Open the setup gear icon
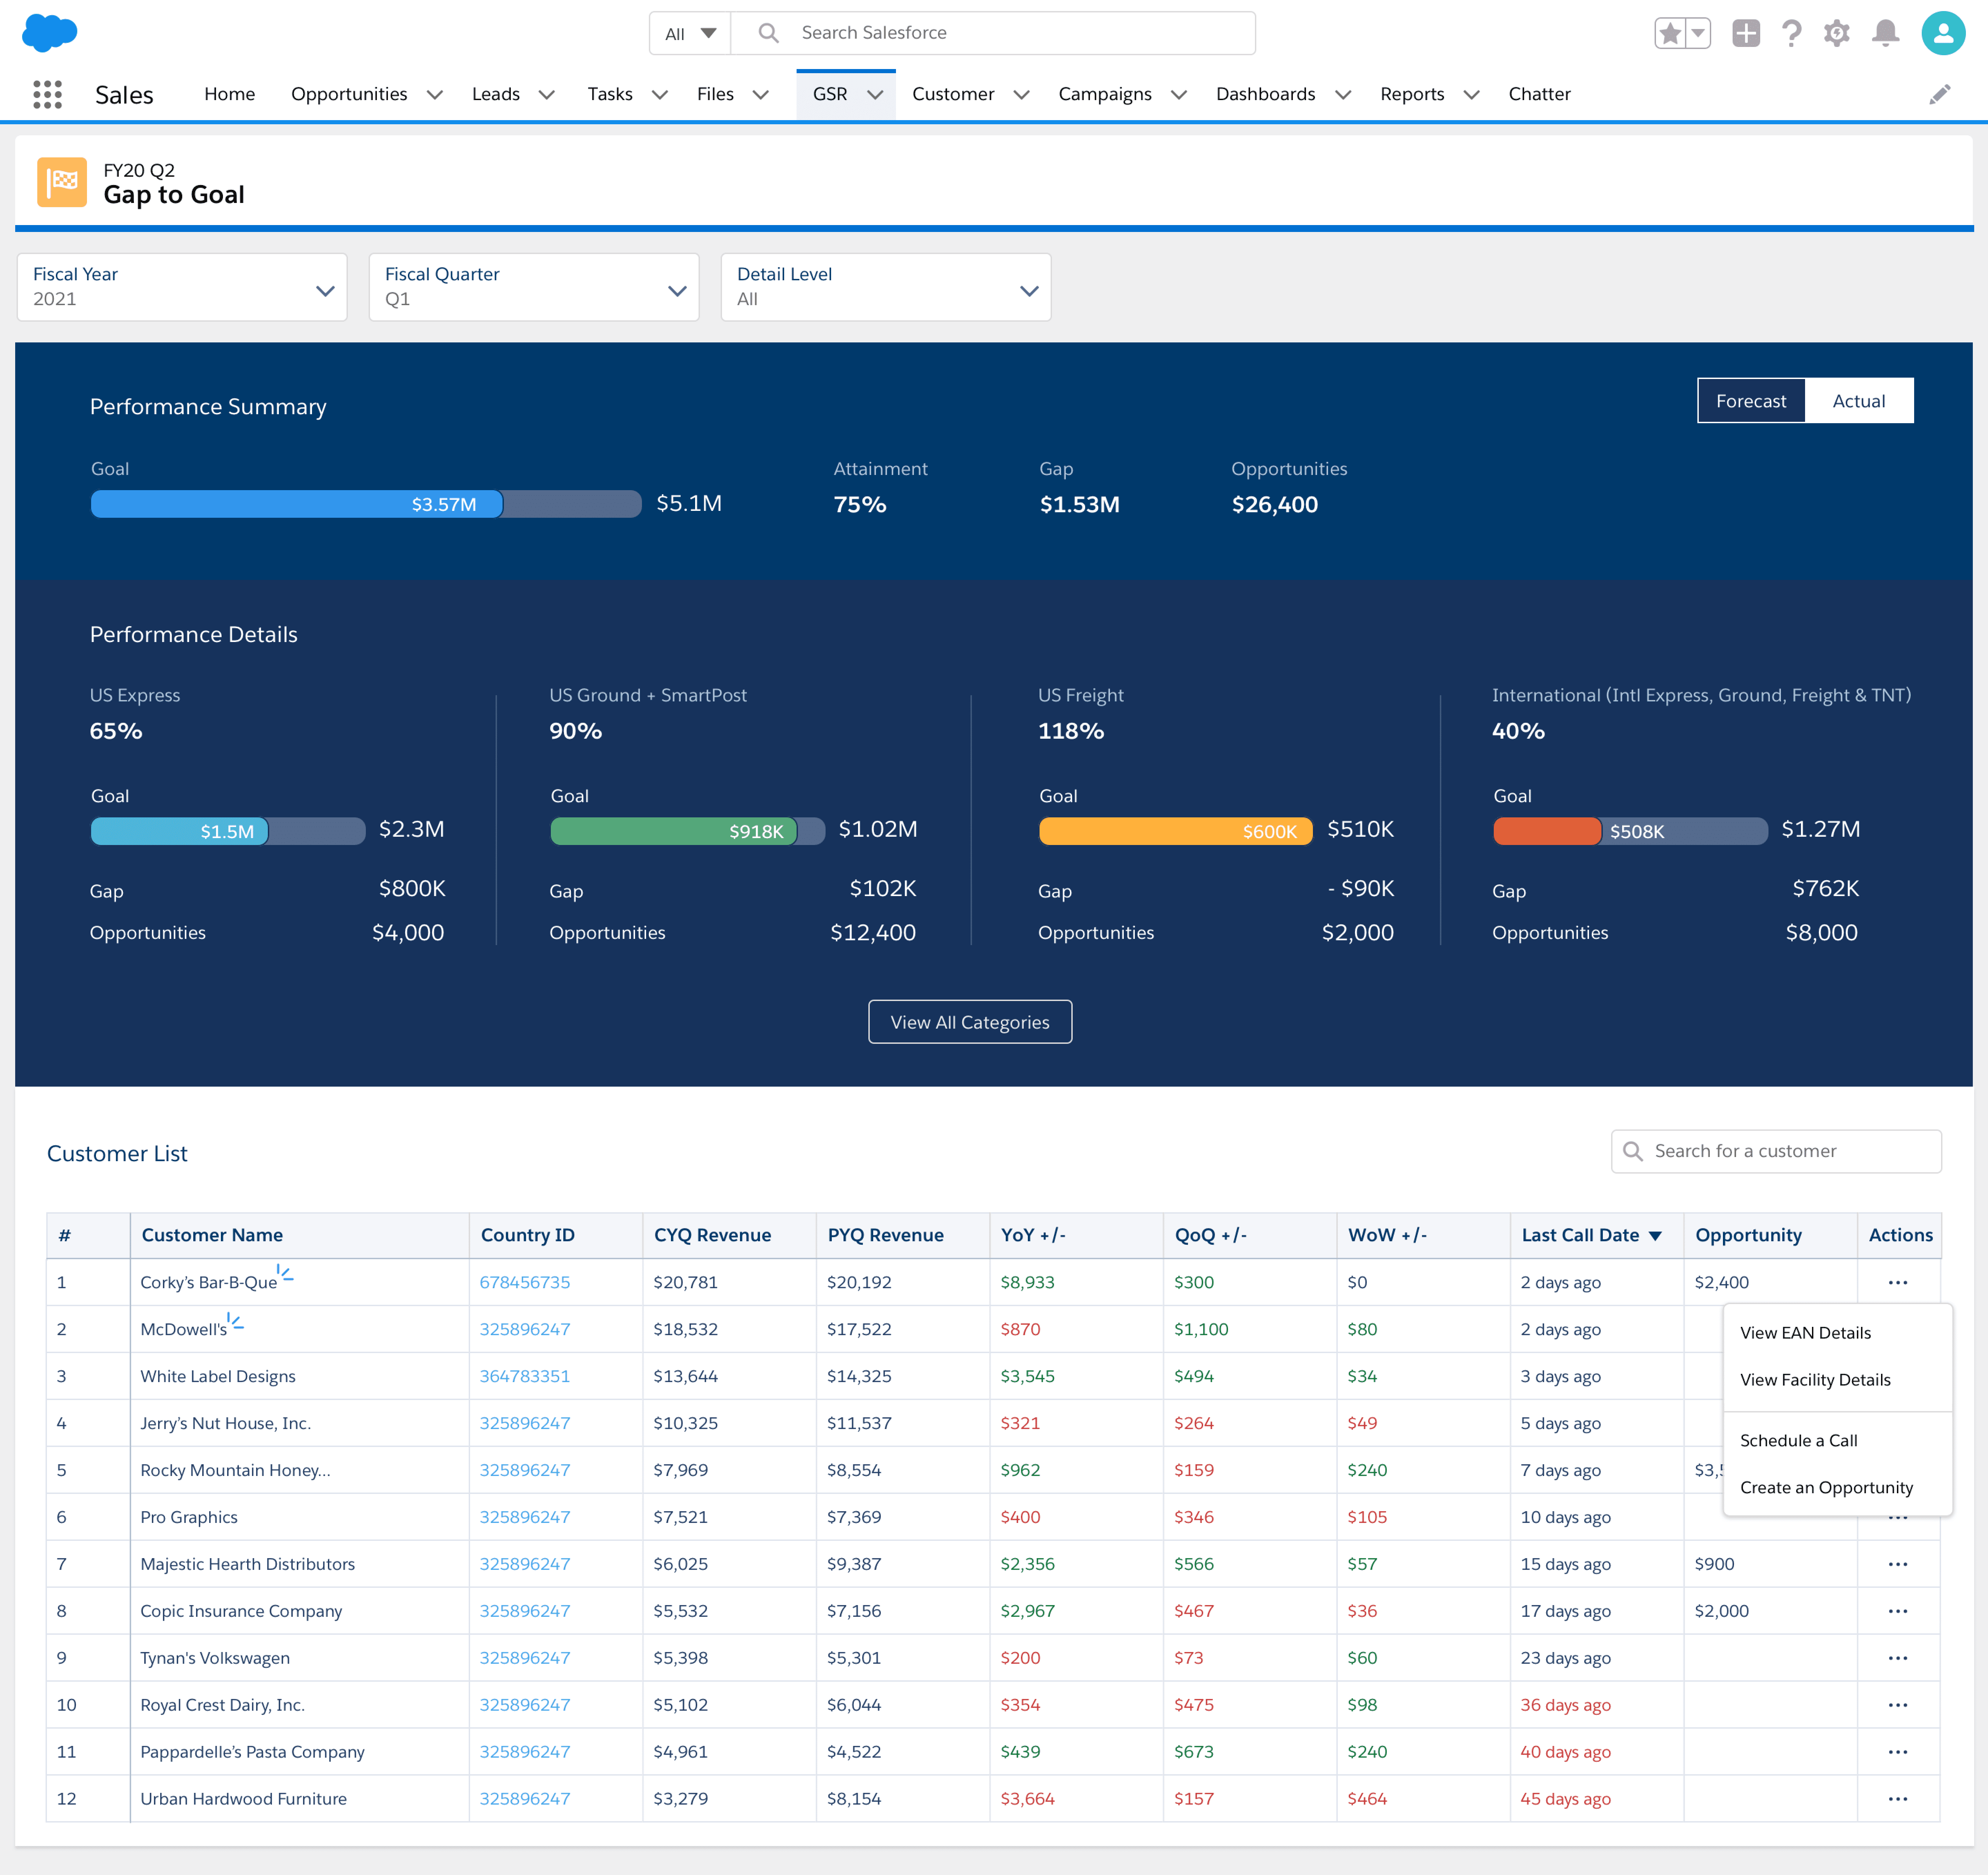The image size is (1988, 1875). (x=1837, y=33)
